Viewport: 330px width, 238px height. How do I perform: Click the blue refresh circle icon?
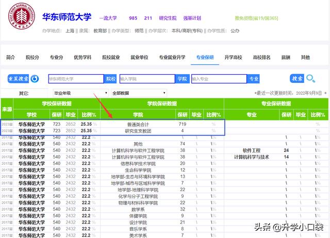[x=35, y=79]
